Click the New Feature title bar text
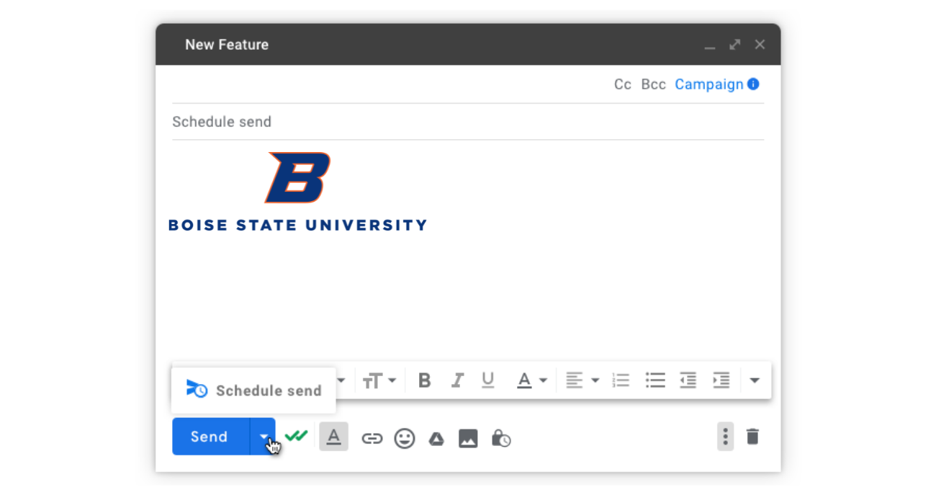 (227, 45)
